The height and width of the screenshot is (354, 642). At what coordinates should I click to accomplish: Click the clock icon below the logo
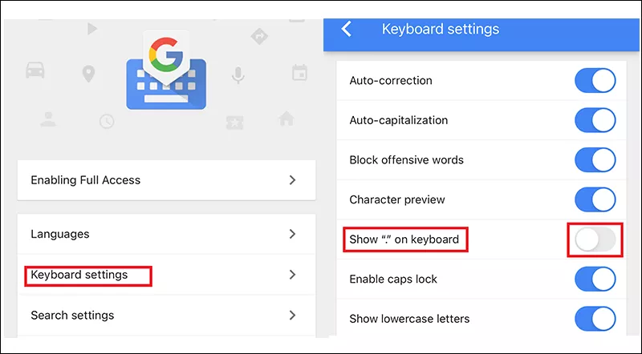107,121
